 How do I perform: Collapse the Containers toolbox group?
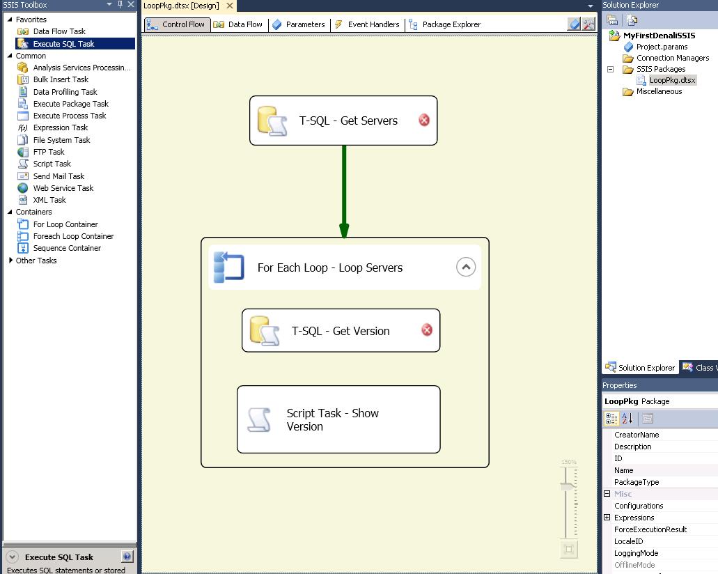10,212
